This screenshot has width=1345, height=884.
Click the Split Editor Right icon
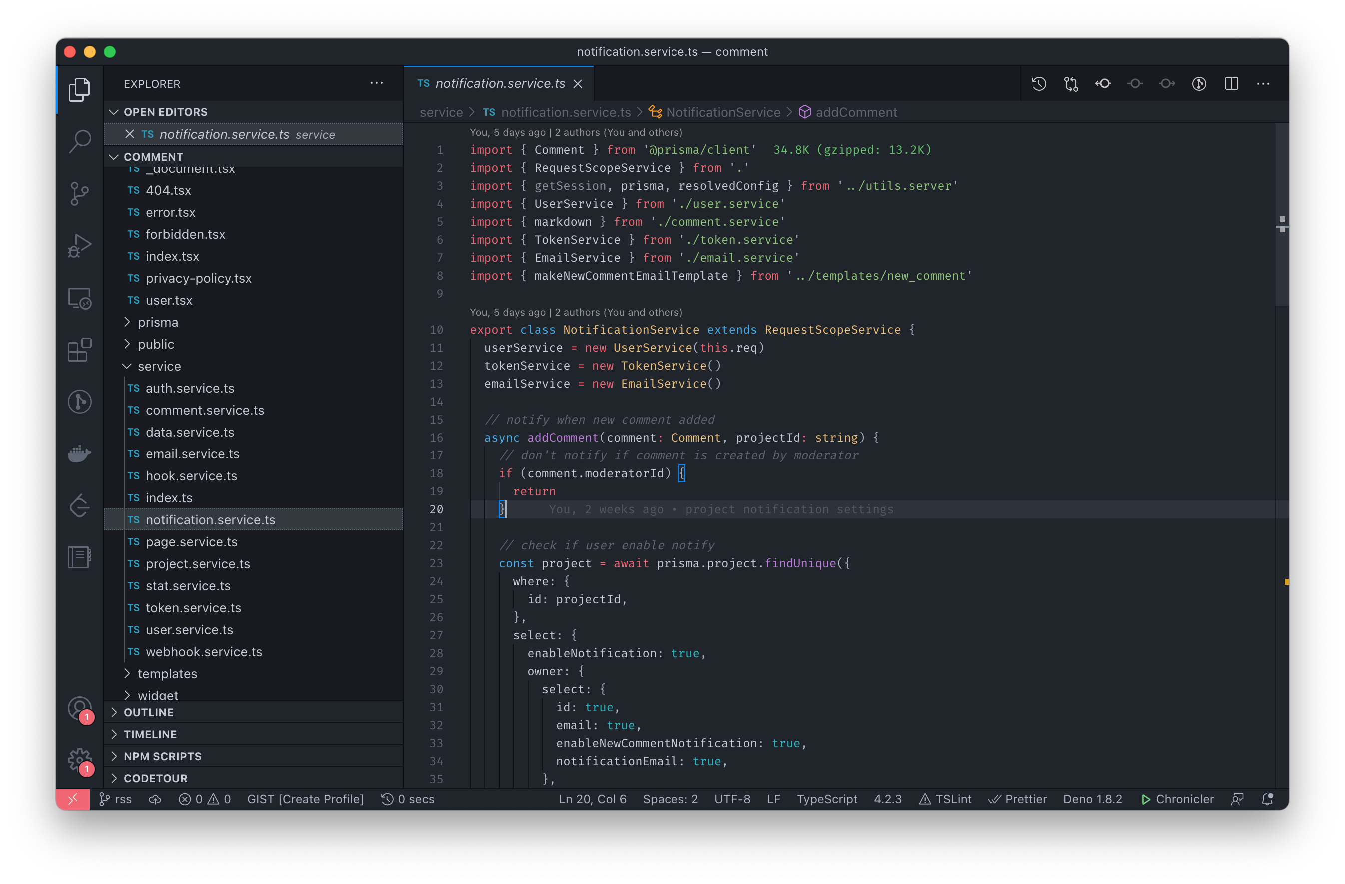[x=1231, y=84]
